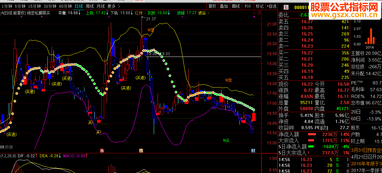Image resolution: width=382 pixels, height=173 pixels.
Task: Switch to the 周线 weekly tab
Action: point(90,6)
